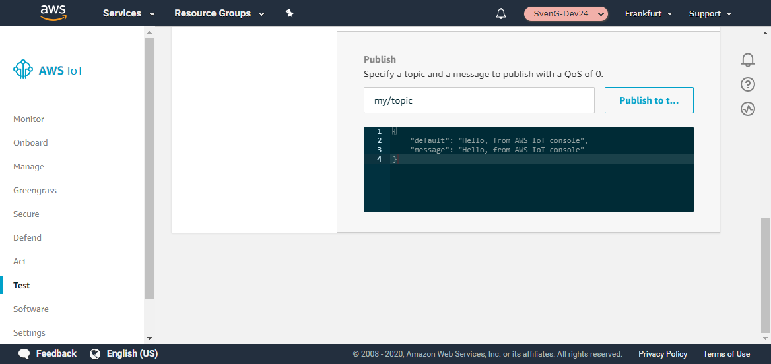
Task: Click the pin shortcuts icon
Action: click(290, 14)
